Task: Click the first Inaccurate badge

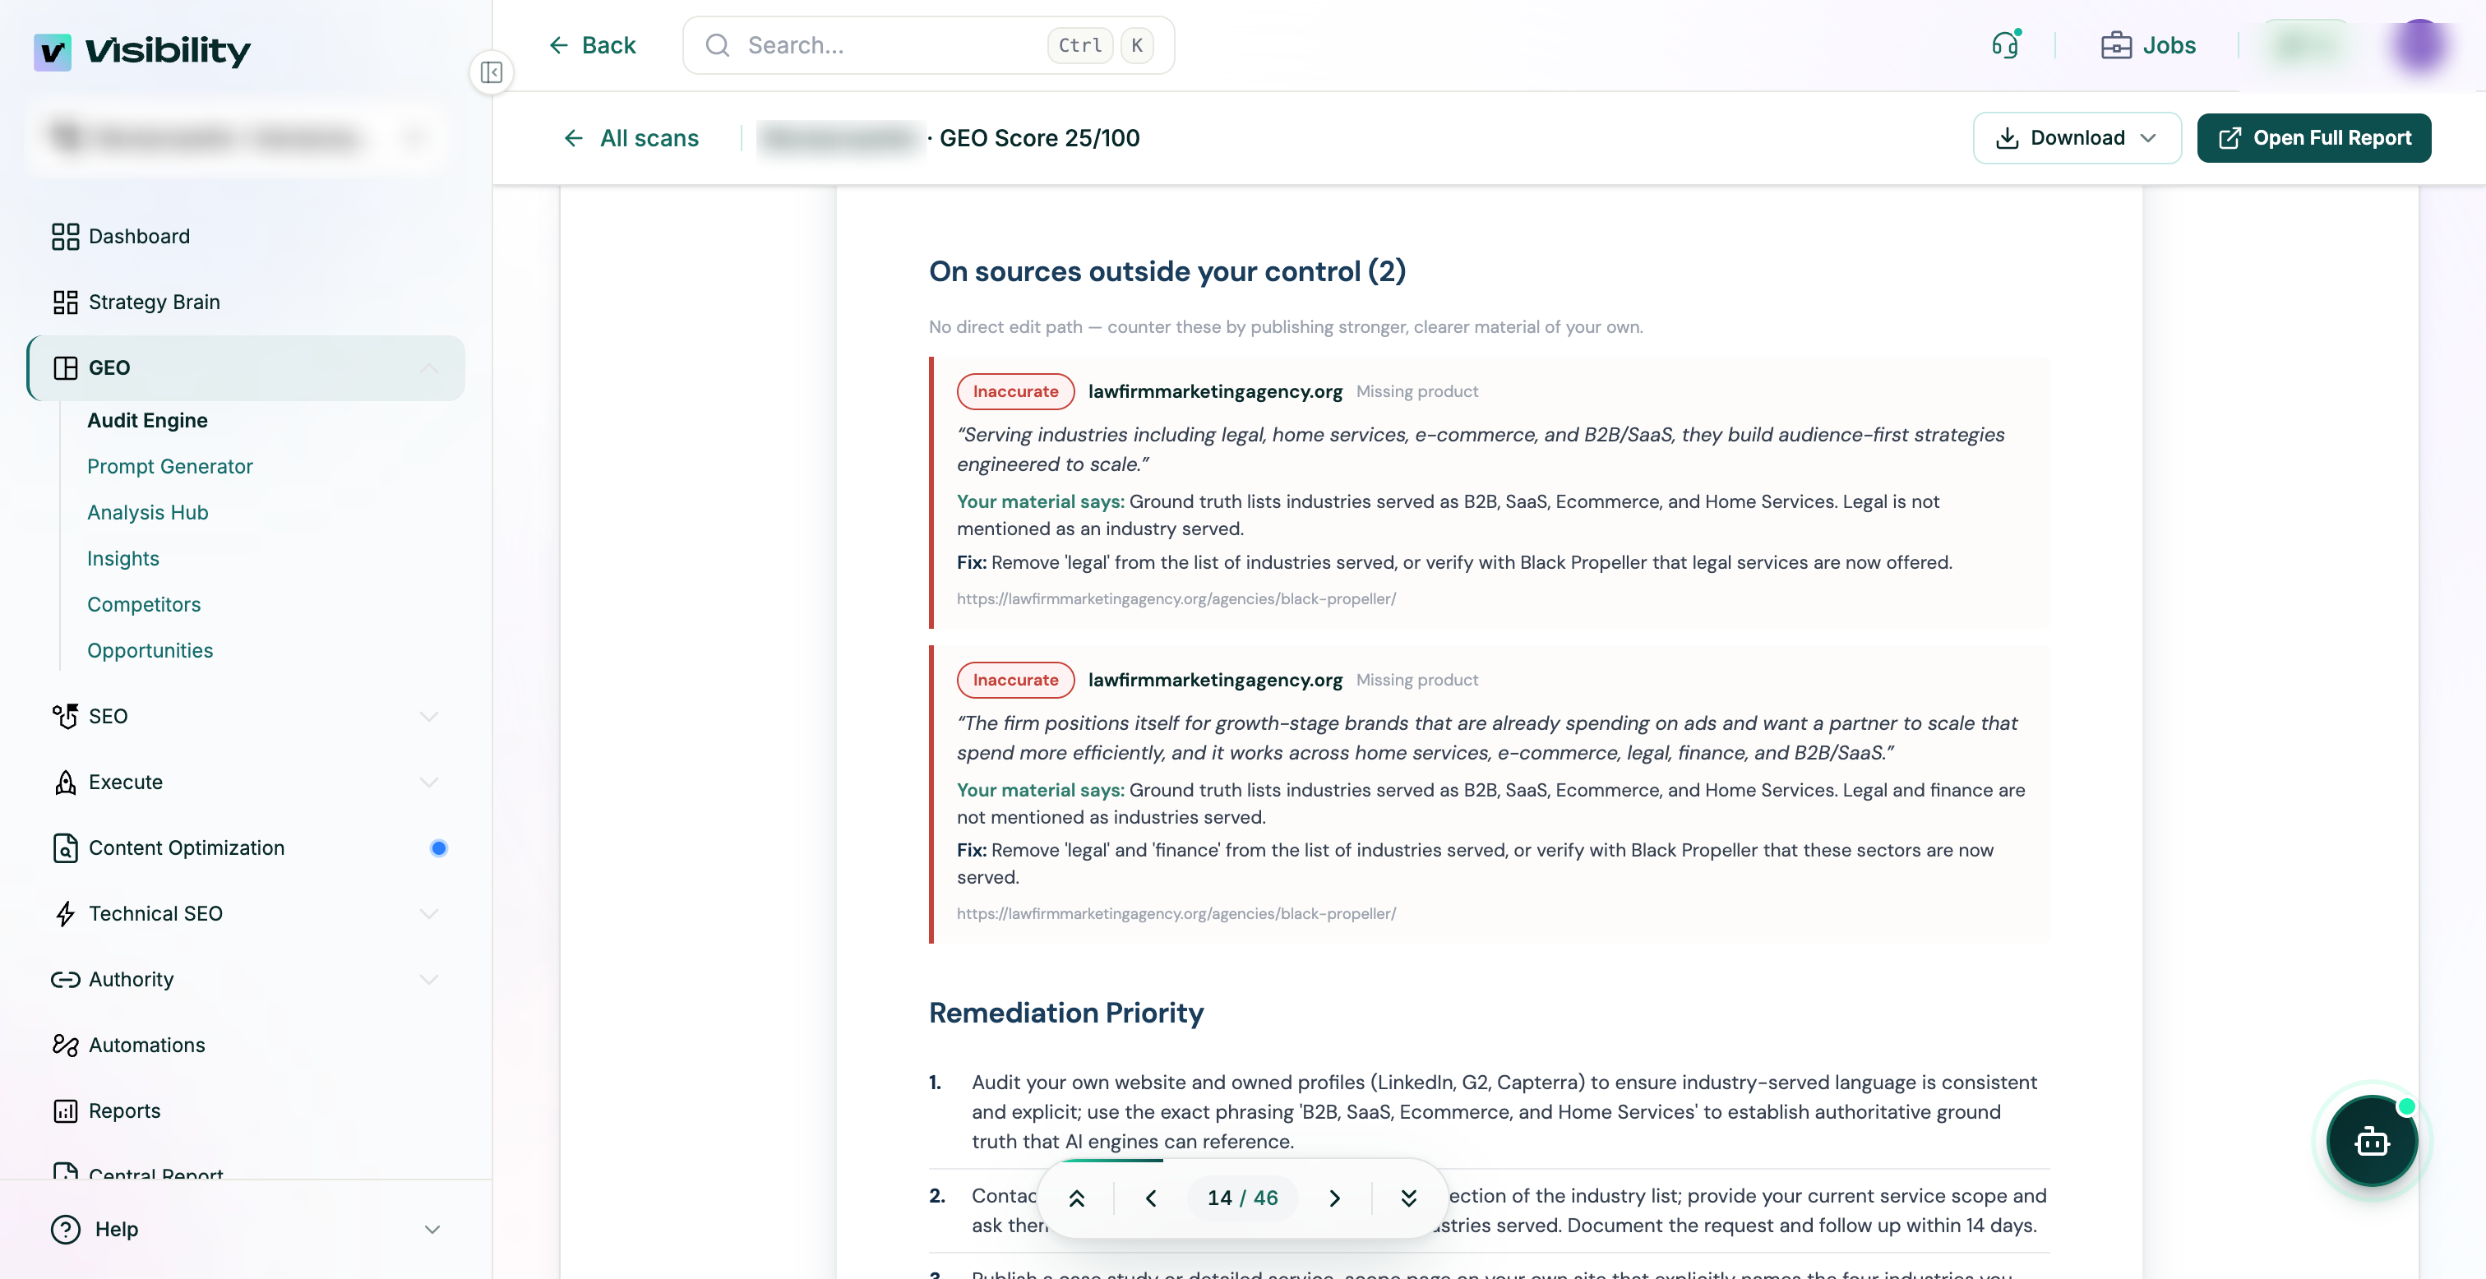Action: point(1015,392)
